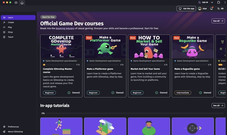Open the user avatar profile
Viewport: 227px width, 135px height.
click(x=200, y=9)
